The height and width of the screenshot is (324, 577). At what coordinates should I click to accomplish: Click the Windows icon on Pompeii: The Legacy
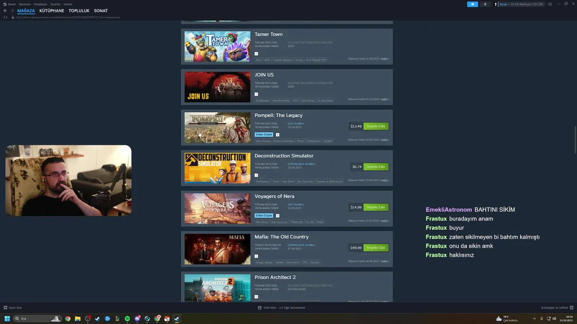[278, 135]
